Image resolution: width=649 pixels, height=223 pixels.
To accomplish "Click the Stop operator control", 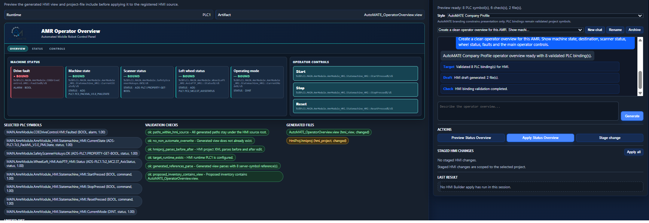I will pos(355,90).
